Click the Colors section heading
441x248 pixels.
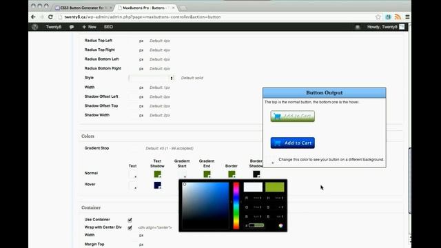click(88, 136)
